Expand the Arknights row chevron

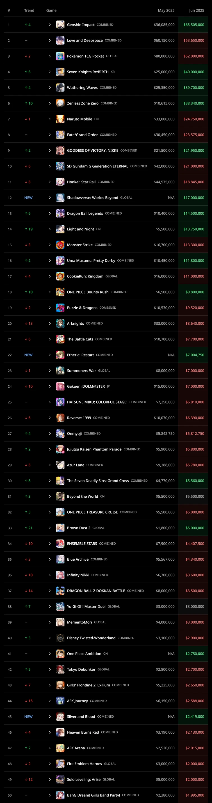coord(50,324)
